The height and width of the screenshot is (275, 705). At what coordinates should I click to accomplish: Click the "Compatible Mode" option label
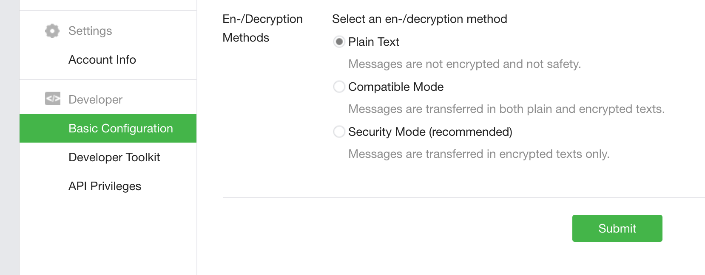click(395, 87)
